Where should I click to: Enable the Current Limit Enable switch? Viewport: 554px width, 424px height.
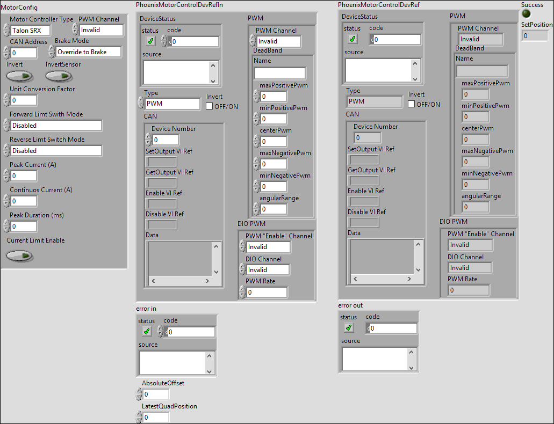19,255
